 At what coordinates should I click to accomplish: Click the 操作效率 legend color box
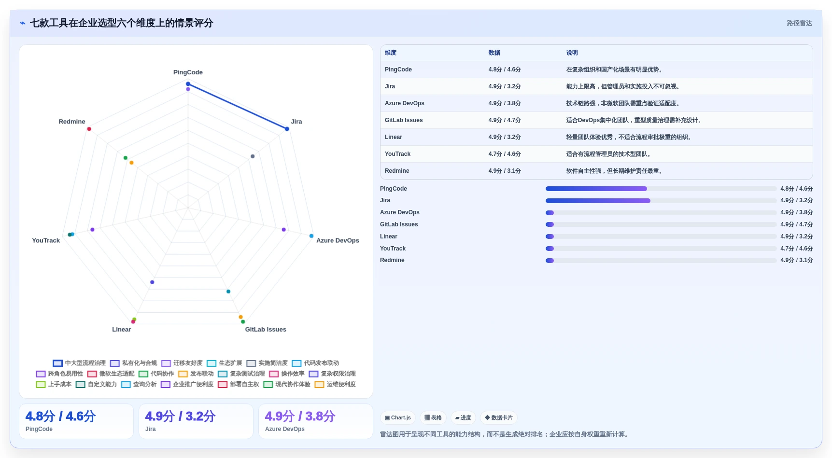(274, 374)
